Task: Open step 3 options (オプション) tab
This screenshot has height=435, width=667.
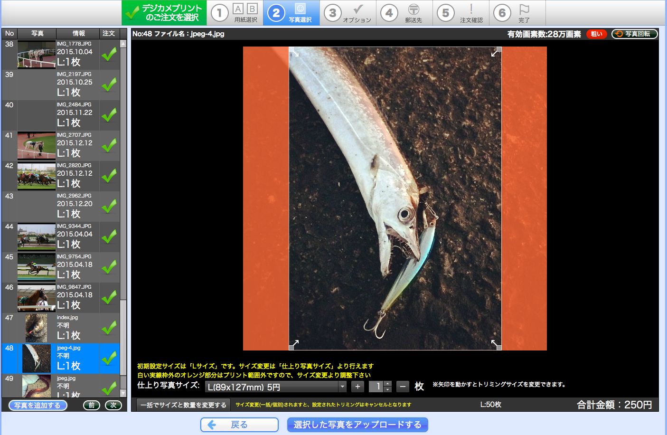Action: (348, 13)
